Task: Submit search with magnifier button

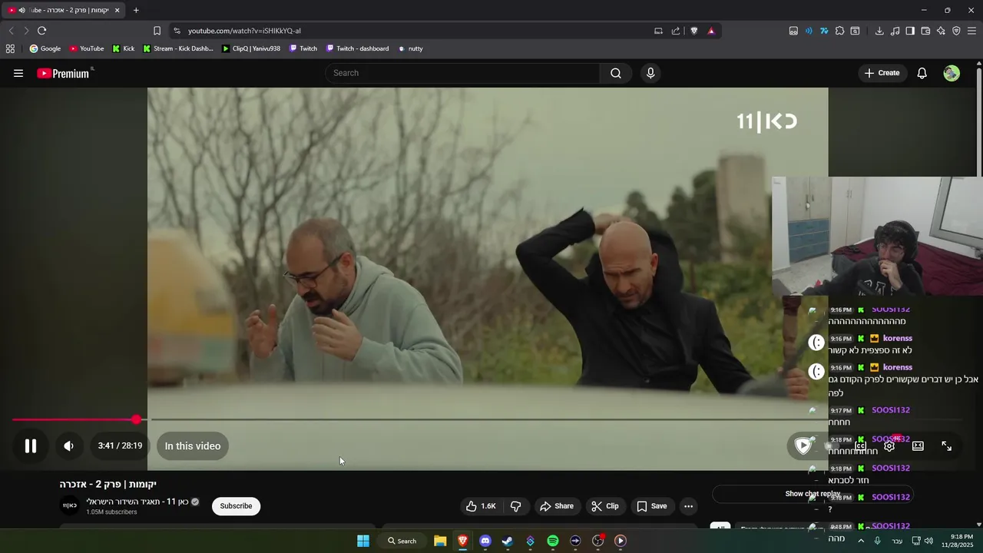Action: tap(616, 73)
